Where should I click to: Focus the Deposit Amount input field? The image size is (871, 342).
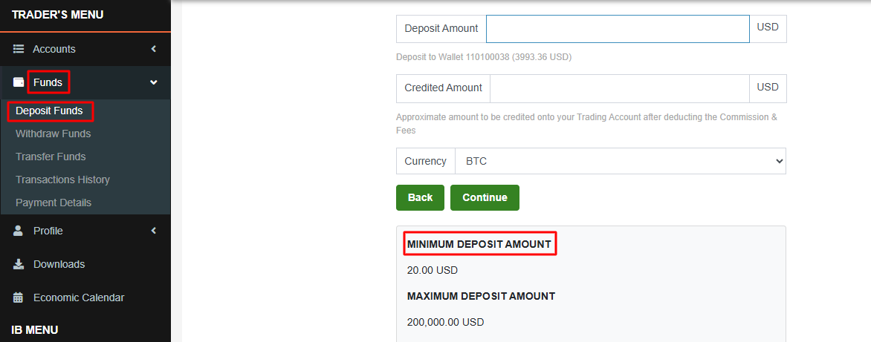[618, 29]
